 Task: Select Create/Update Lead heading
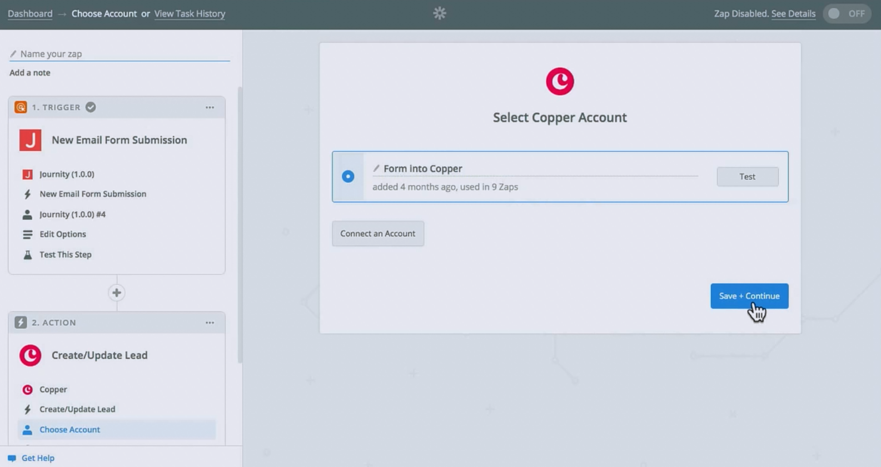tap(99, 355)
